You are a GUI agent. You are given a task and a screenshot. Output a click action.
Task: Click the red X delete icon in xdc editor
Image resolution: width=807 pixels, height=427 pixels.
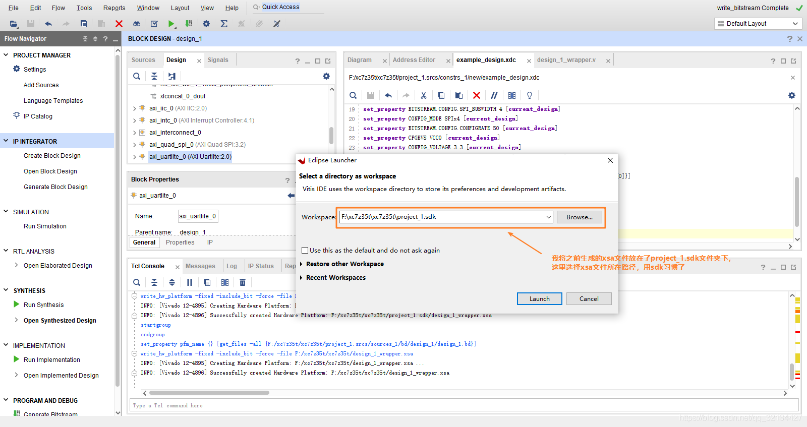pyautogui.click(x=477, y=95)
